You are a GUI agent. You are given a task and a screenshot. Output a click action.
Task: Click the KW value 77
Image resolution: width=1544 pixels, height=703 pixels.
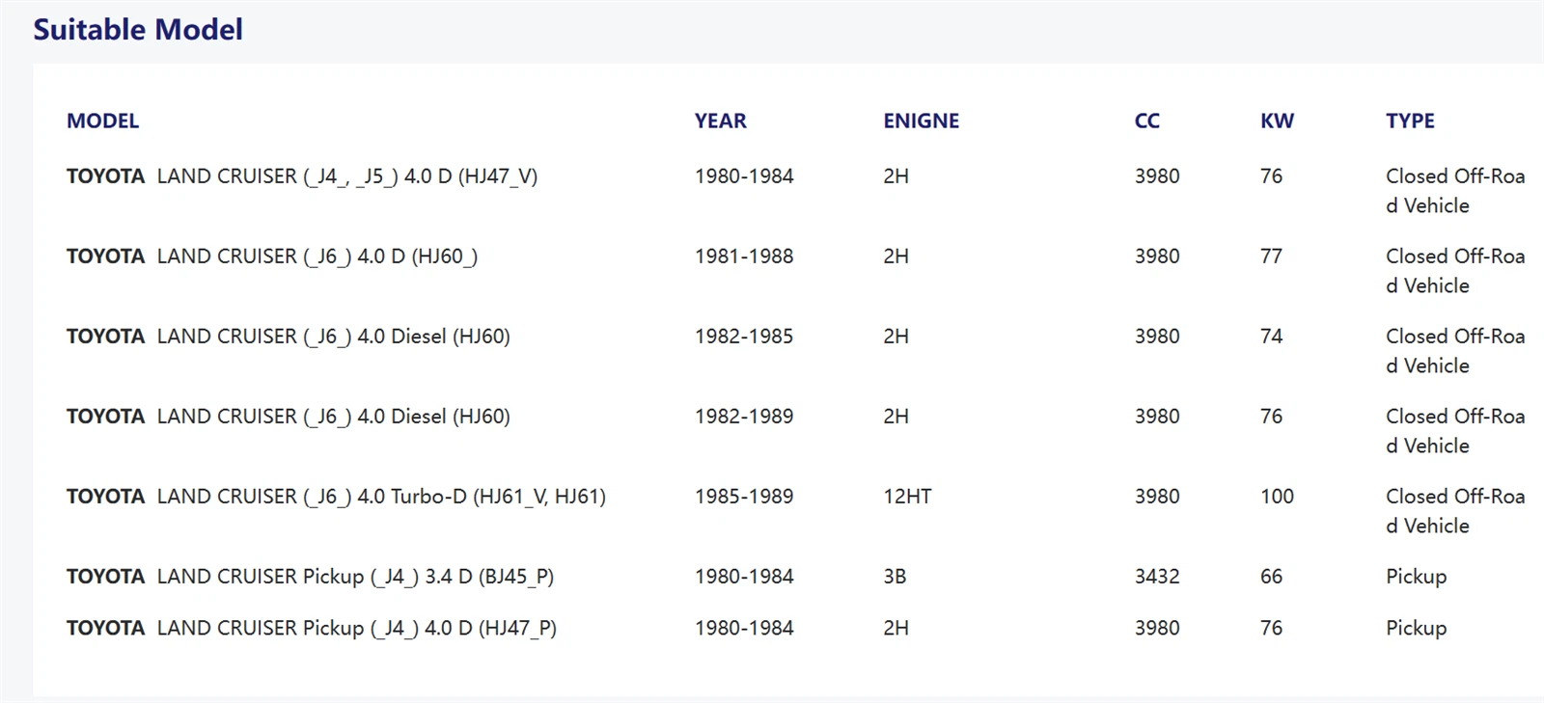[1271, 257]
